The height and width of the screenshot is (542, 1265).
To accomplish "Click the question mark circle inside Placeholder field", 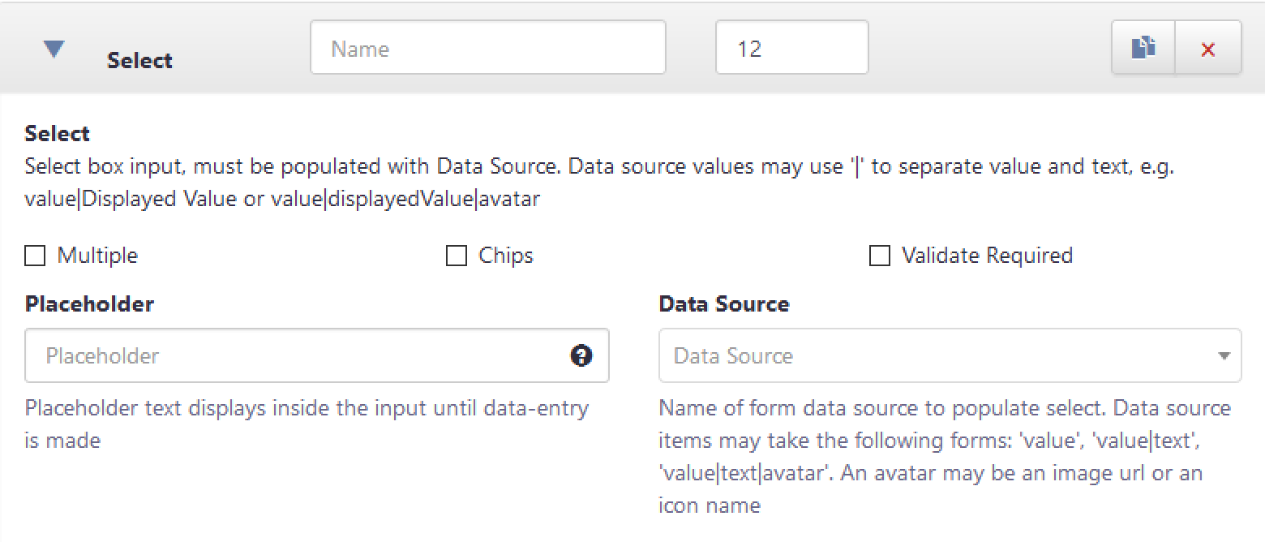I will click(x=581, y=355).
